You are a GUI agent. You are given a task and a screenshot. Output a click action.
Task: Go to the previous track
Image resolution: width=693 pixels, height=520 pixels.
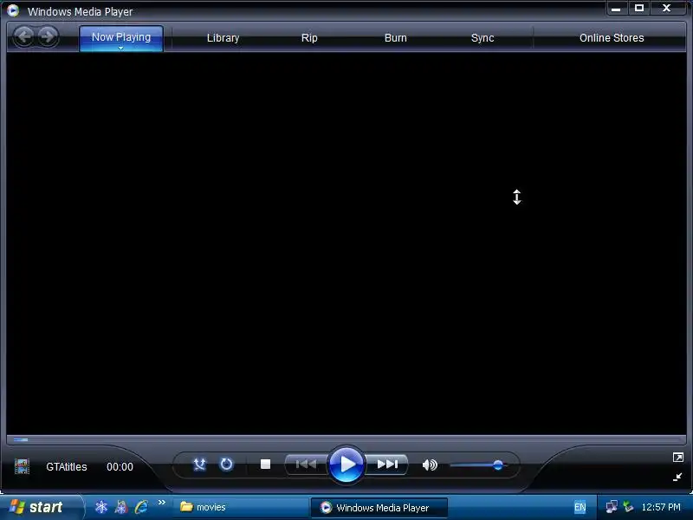tap(307, 465)
